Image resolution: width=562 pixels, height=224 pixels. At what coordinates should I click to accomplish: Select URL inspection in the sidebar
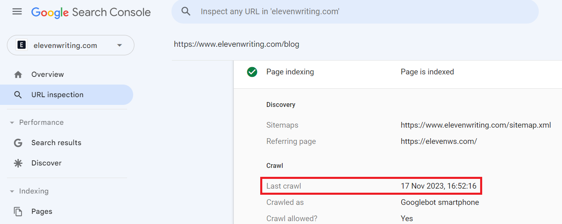(x=66, y=95)
